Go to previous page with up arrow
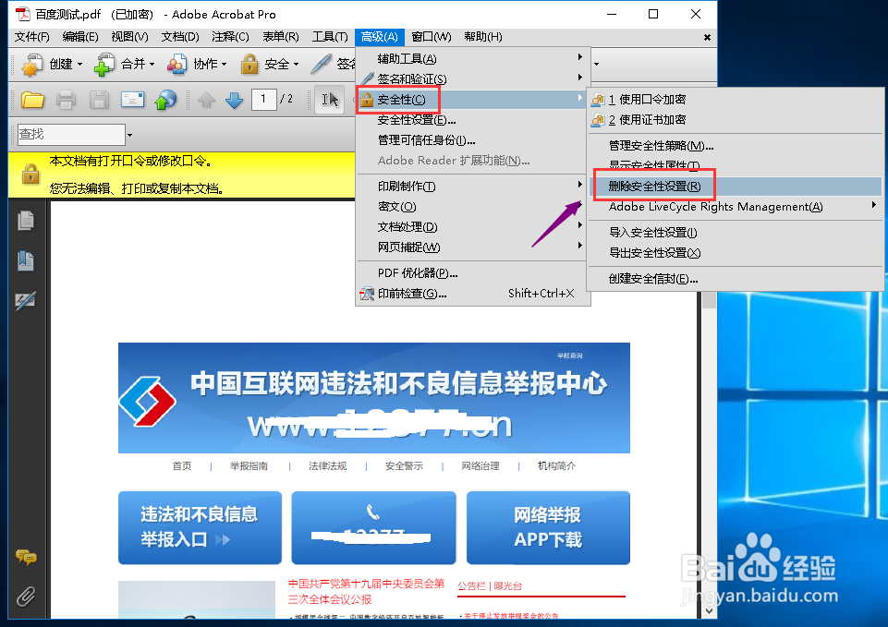The height and width of the screenshot is (627, 888). coord(206,101)
